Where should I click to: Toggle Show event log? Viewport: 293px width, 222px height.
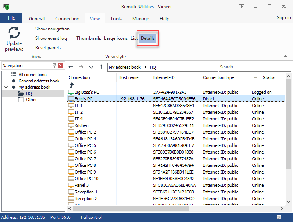(51, 38)
